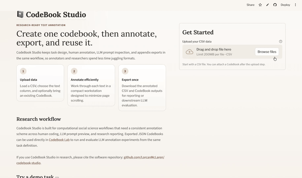Click the "Research workflow" heading
The image size is (302, 178).
point(38,119)
